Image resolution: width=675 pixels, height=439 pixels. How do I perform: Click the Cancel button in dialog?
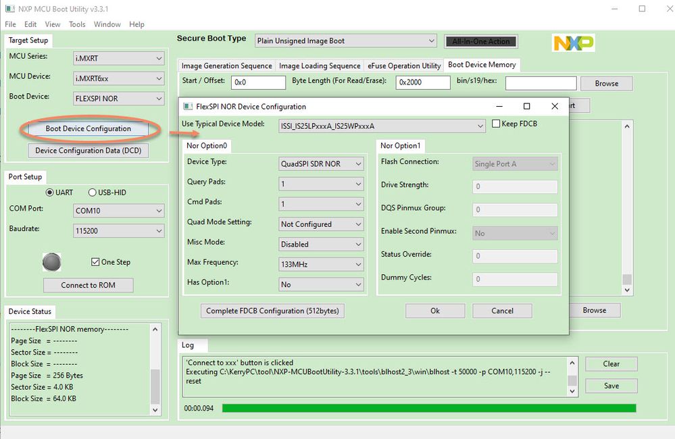tap(503, 311)
